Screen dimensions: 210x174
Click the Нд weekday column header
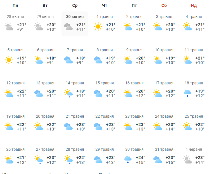(194, 6)
